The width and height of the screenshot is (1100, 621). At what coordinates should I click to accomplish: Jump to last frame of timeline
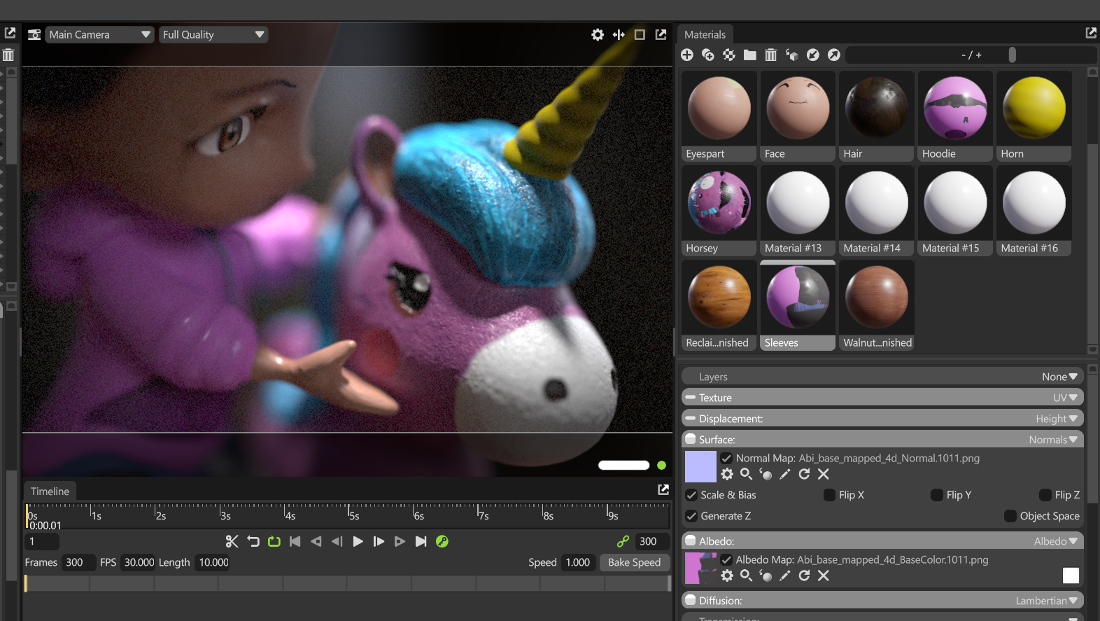click(421, 541)
